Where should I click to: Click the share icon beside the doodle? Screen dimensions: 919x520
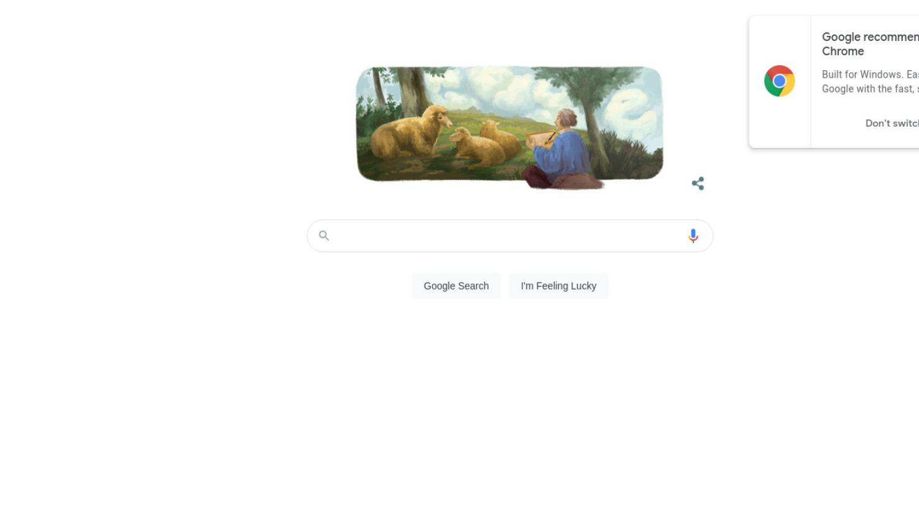click(698, 183)
